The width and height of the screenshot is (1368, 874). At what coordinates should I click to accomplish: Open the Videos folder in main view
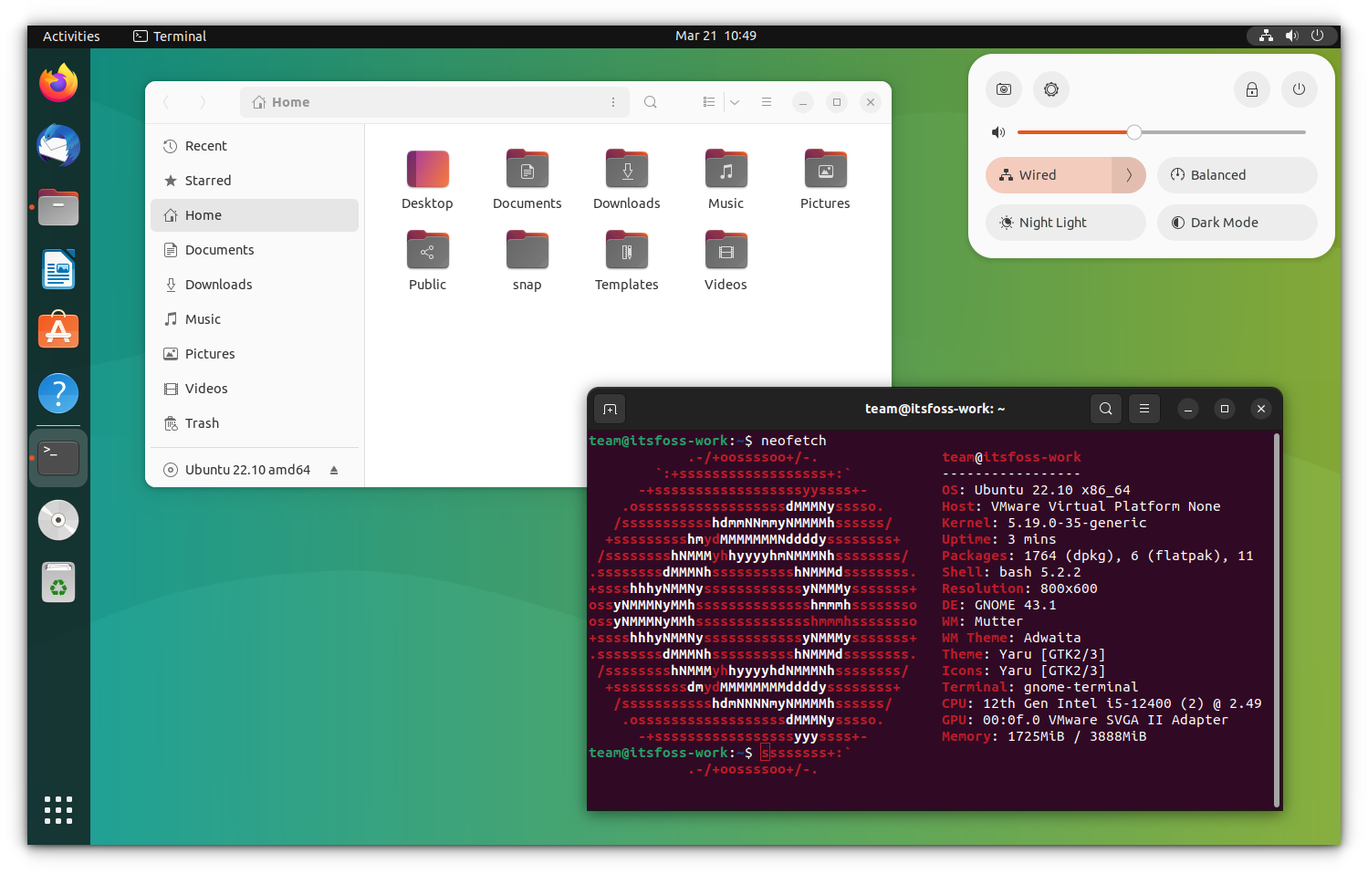pos(726,261)
